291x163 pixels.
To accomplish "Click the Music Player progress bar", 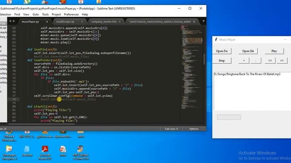I will pos(229,117).
